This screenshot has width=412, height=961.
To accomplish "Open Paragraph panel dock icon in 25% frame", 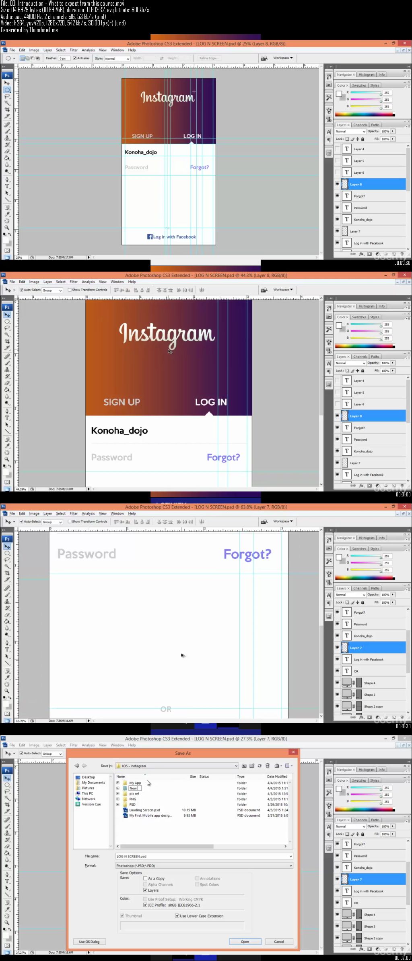I will point(329,140).
